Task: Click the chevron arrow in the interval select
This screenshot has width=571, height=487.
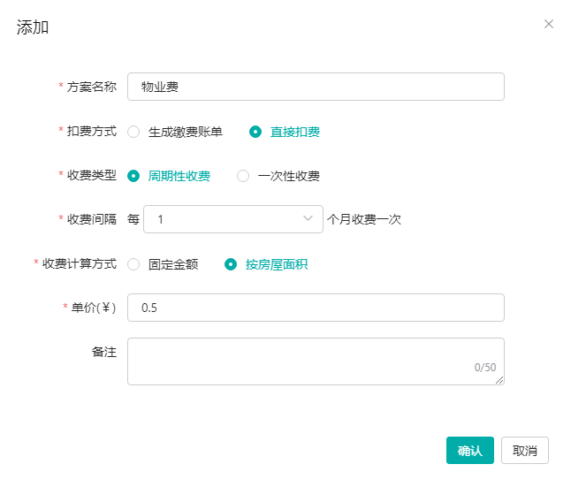Action: click(308, 218)
